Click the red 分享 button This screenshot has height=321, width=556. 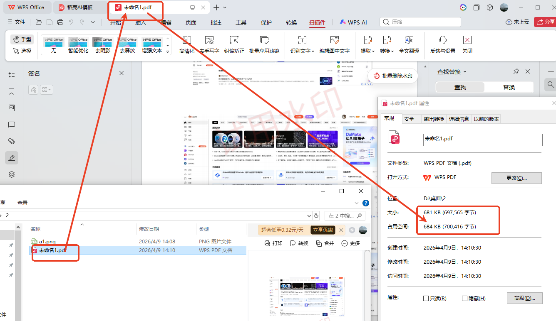[545, 22]
